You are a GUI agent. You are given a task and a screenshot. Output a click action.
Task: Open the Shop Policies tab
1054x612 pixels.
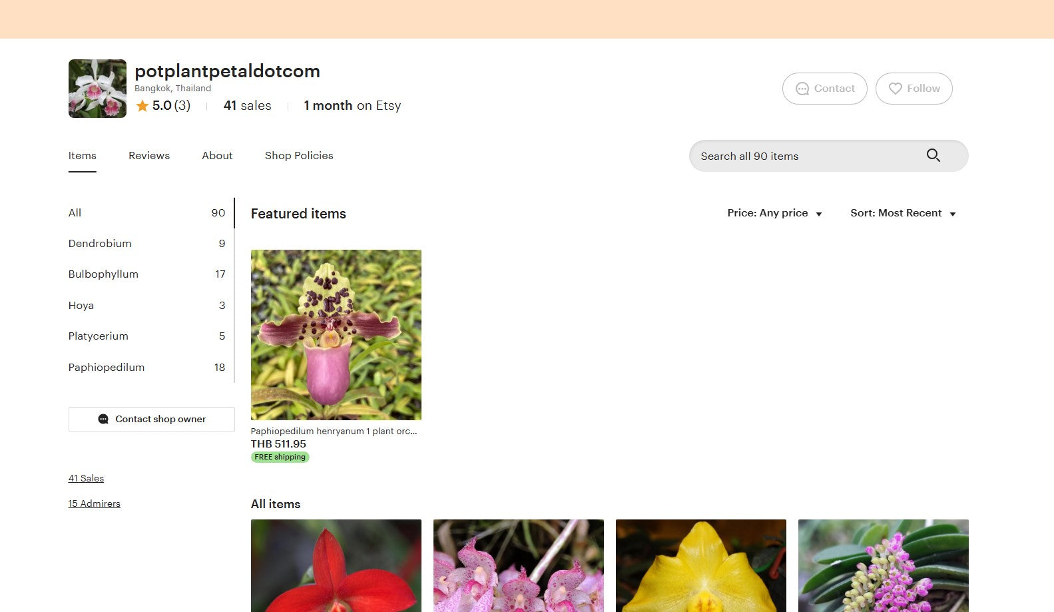[299, 155]
